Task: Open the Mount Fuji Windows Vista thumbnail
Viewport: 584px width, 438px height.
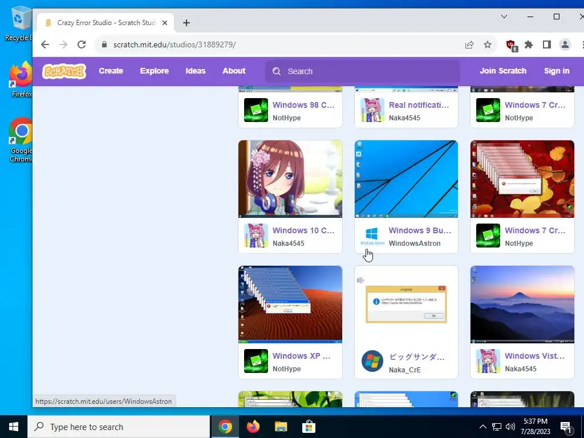Action: (522, 305)
